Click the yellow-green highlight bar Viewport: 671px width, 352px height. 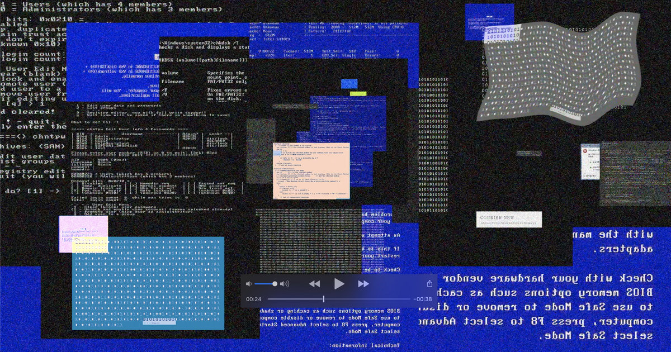(x=358, y=93)
